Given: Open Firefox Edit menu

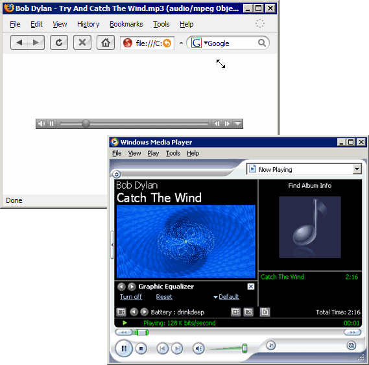Looking at the screenshot, I should coord(36,24).
